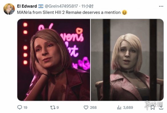Screen dimensions: 167x113
Task: Click the El Edward display name
Action: (x=27, y=6)
